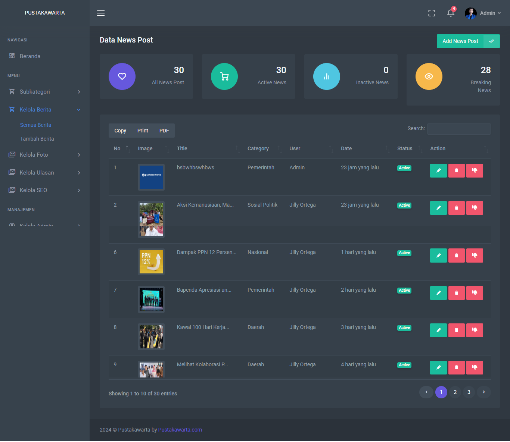
Task: Sort table by Category column
Action: pos(264,148)
